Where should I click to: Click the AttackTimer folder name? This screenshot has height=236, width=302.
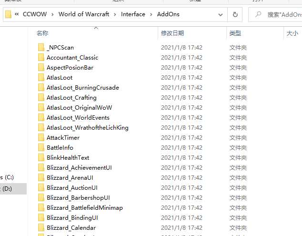tap(63, 138)
